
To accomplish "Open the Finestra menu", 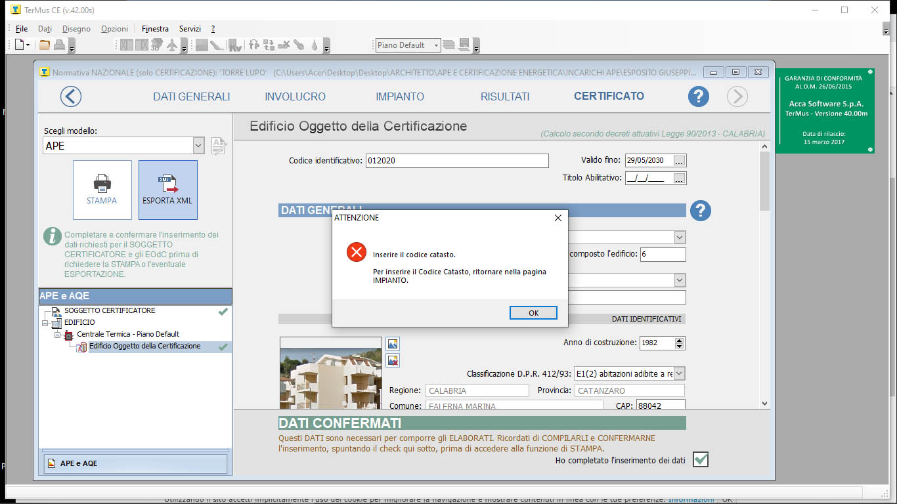I will click(155, 29).
